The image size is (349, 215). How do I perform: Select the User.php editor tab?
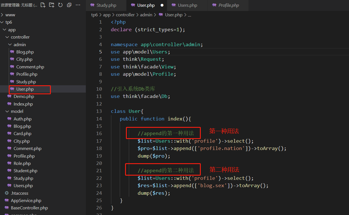pyautogui.click(x=146, y=5)
